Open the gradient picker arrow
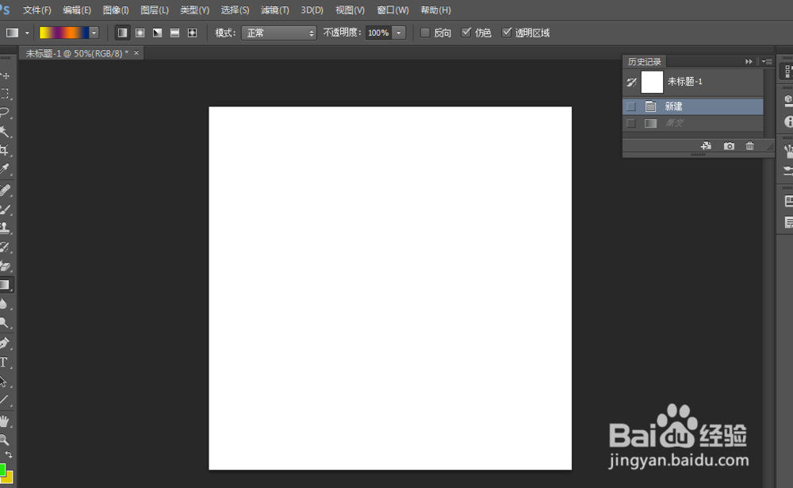The height and width of the screenshot is (488, 793). (94, 33)
